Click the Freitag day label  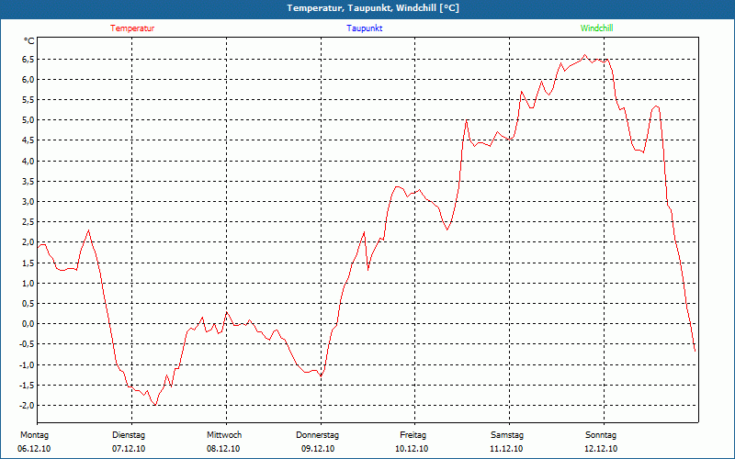pyautogui.click(x=413, y=435)
